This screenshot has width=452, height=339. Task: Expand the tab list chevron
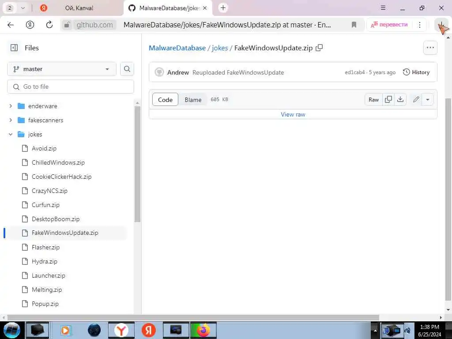[x=23, y=8]
